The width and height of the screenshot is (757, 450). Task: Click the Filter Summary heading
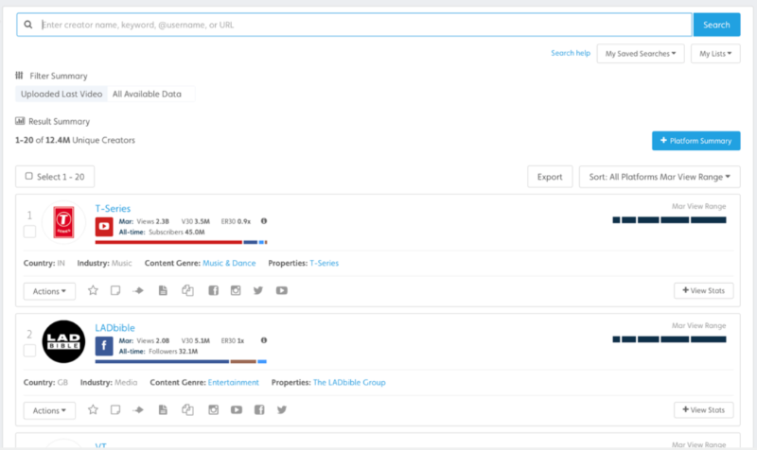[x=59, y=76]
